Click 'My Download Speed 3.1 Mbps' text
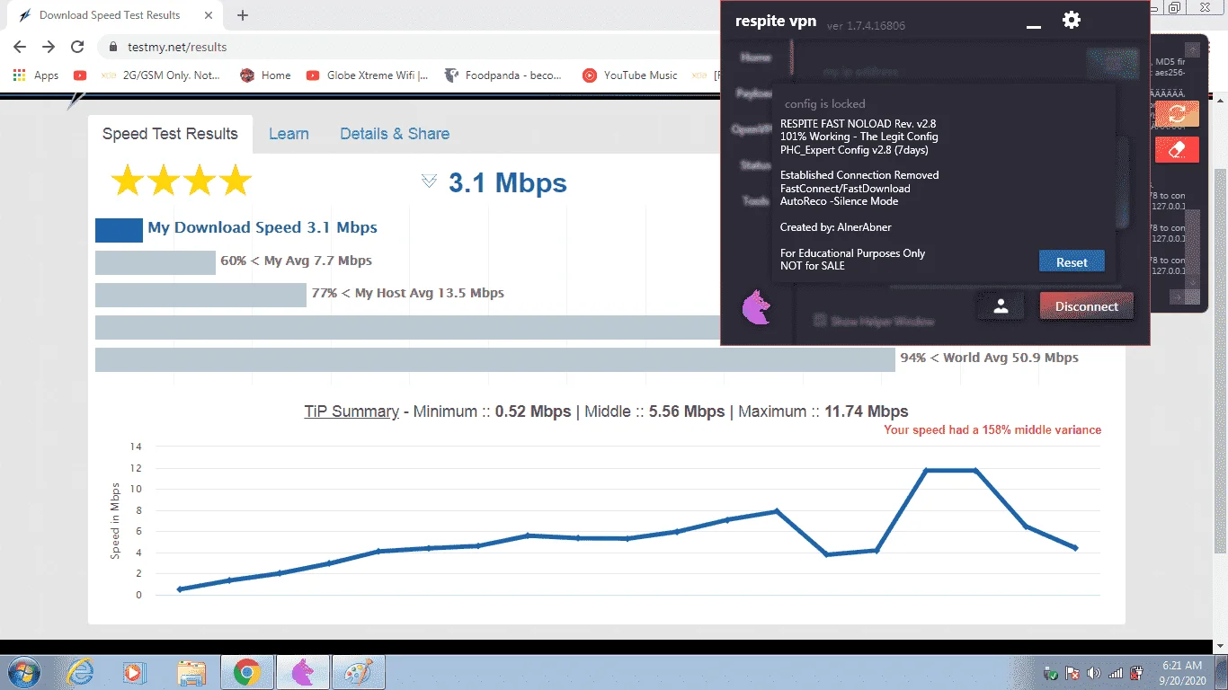This screenshot has height=690, width=1228. coord(263,227)
